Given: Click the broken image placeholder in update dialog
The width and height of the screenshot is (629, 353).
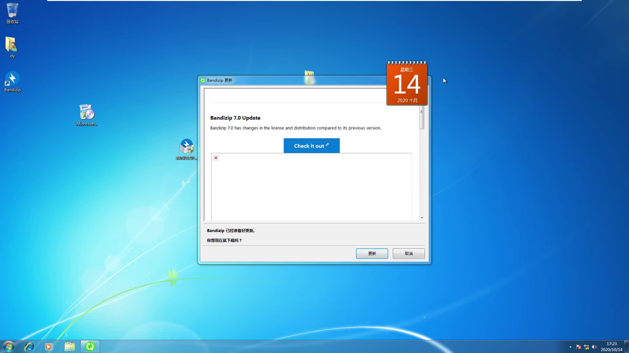Looking at the screenshot, I should click(216, 158).
